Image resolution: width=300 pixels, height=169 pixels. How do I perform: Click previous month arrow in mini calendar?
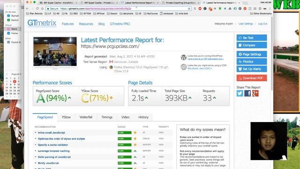(x=7, y=74)
